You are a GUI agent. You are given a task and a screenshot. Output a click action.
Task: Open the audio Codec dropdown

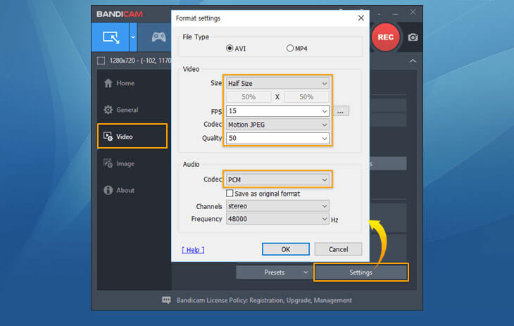tap(277, 180)
